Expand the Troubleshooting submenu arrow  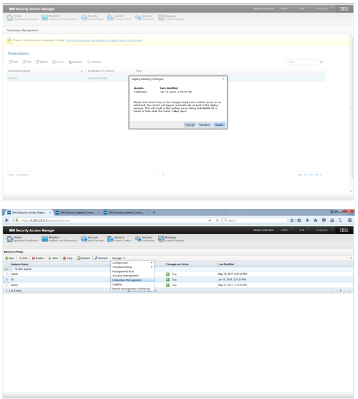(x=152, y=267)
